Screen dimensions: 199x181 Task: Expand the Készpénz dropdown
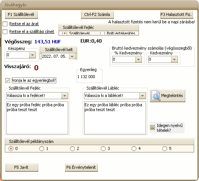click(33, 55)
